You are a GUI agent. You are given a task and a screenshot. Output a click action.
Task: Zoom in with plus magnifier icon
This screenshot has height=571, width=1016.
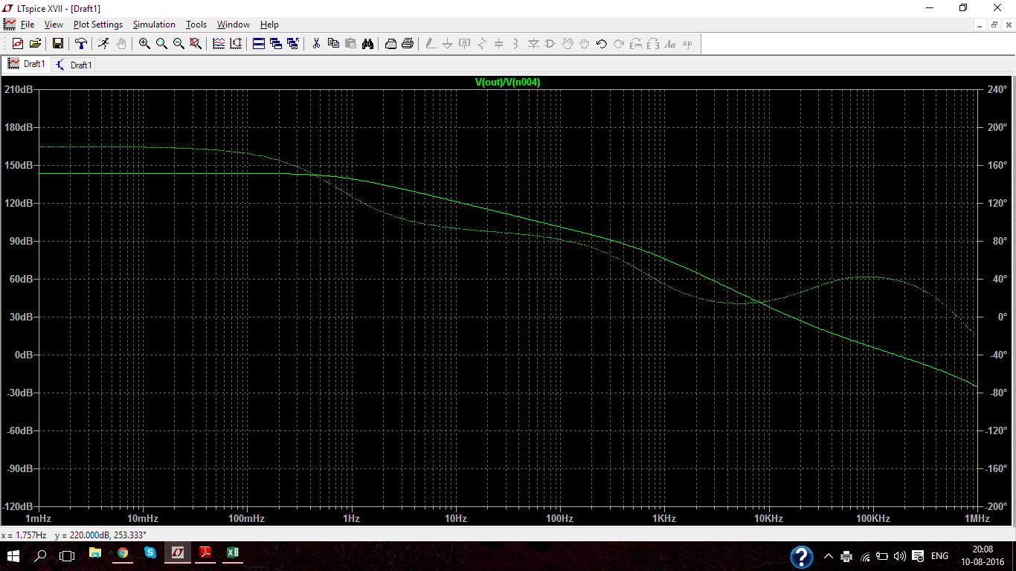(144, 44)
